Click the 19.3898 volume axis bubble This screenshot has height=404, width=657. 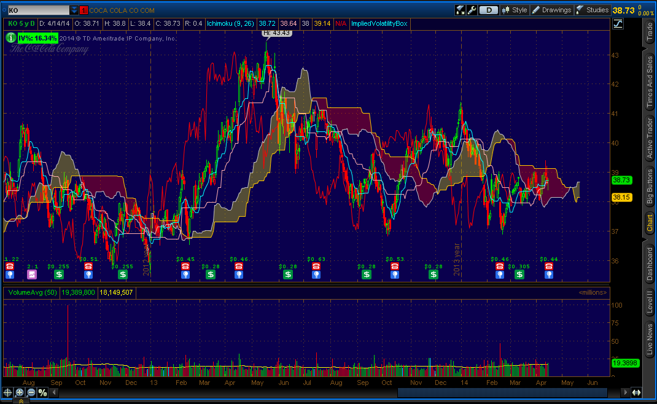click(624, 363)
